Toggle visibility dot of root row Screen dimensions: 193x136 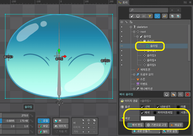click(122, 32)
